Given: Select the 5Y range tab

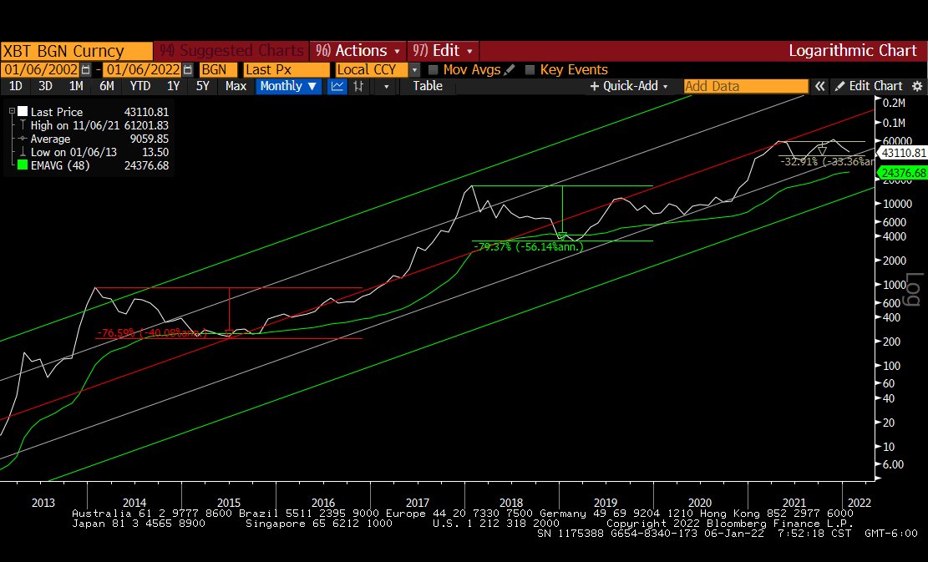Looking at the screenshot, I should [202, 86].
